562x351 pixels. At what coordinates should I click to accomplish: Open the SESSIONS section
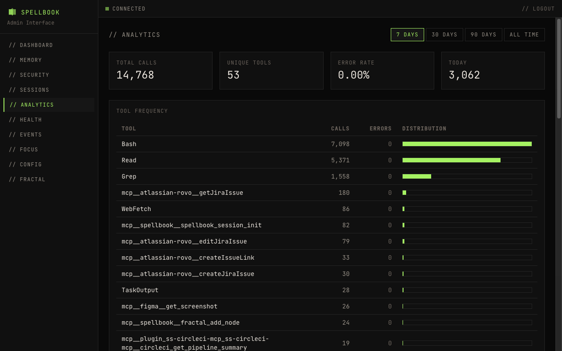pyautogui.click(x=29, y=90)
